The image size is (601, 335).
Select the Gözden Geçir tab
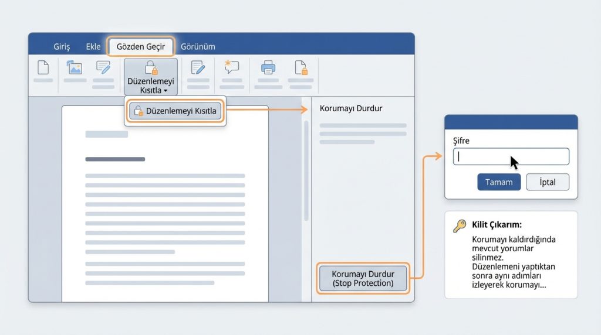click(x=141, y=47)
